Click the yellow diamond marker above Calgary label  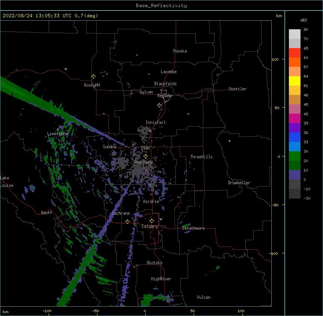[x=152, y=221]
